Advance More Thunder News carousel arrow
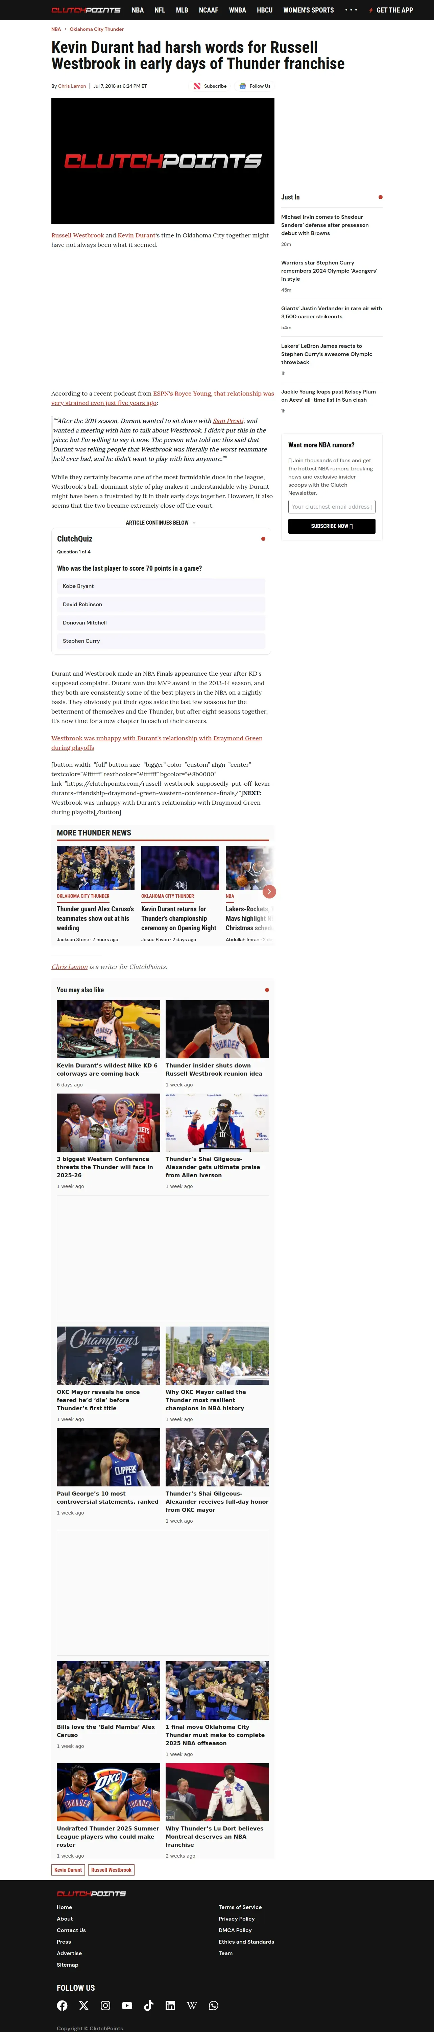 click(x=269, y=891)
